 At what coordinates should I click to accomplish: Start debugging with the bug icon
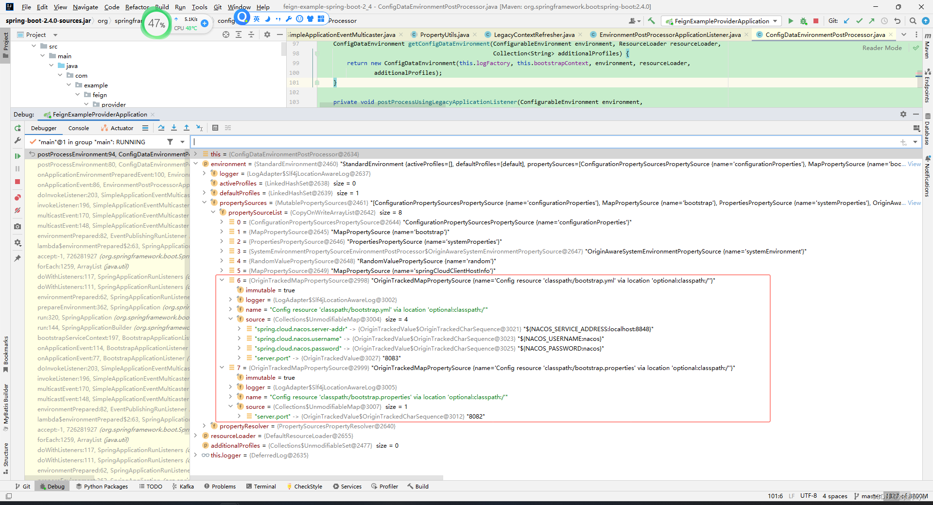point(802,21)
